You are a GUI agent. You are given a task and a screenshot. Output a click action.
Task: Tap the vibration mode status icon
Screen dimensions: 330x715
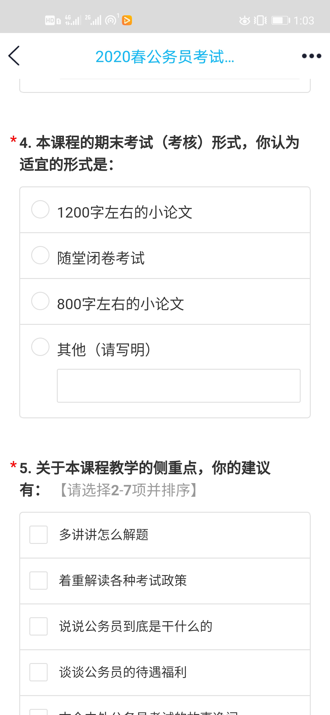click(x=260, y=20)
